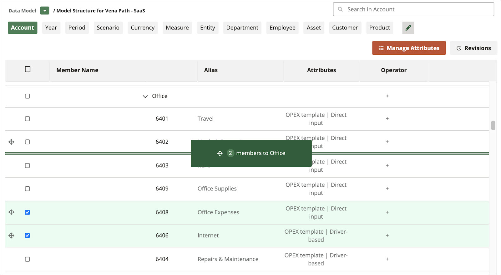Uncheck the 6406 Internet checkbox
Screen dimensions: 501x275
[28, 236]
